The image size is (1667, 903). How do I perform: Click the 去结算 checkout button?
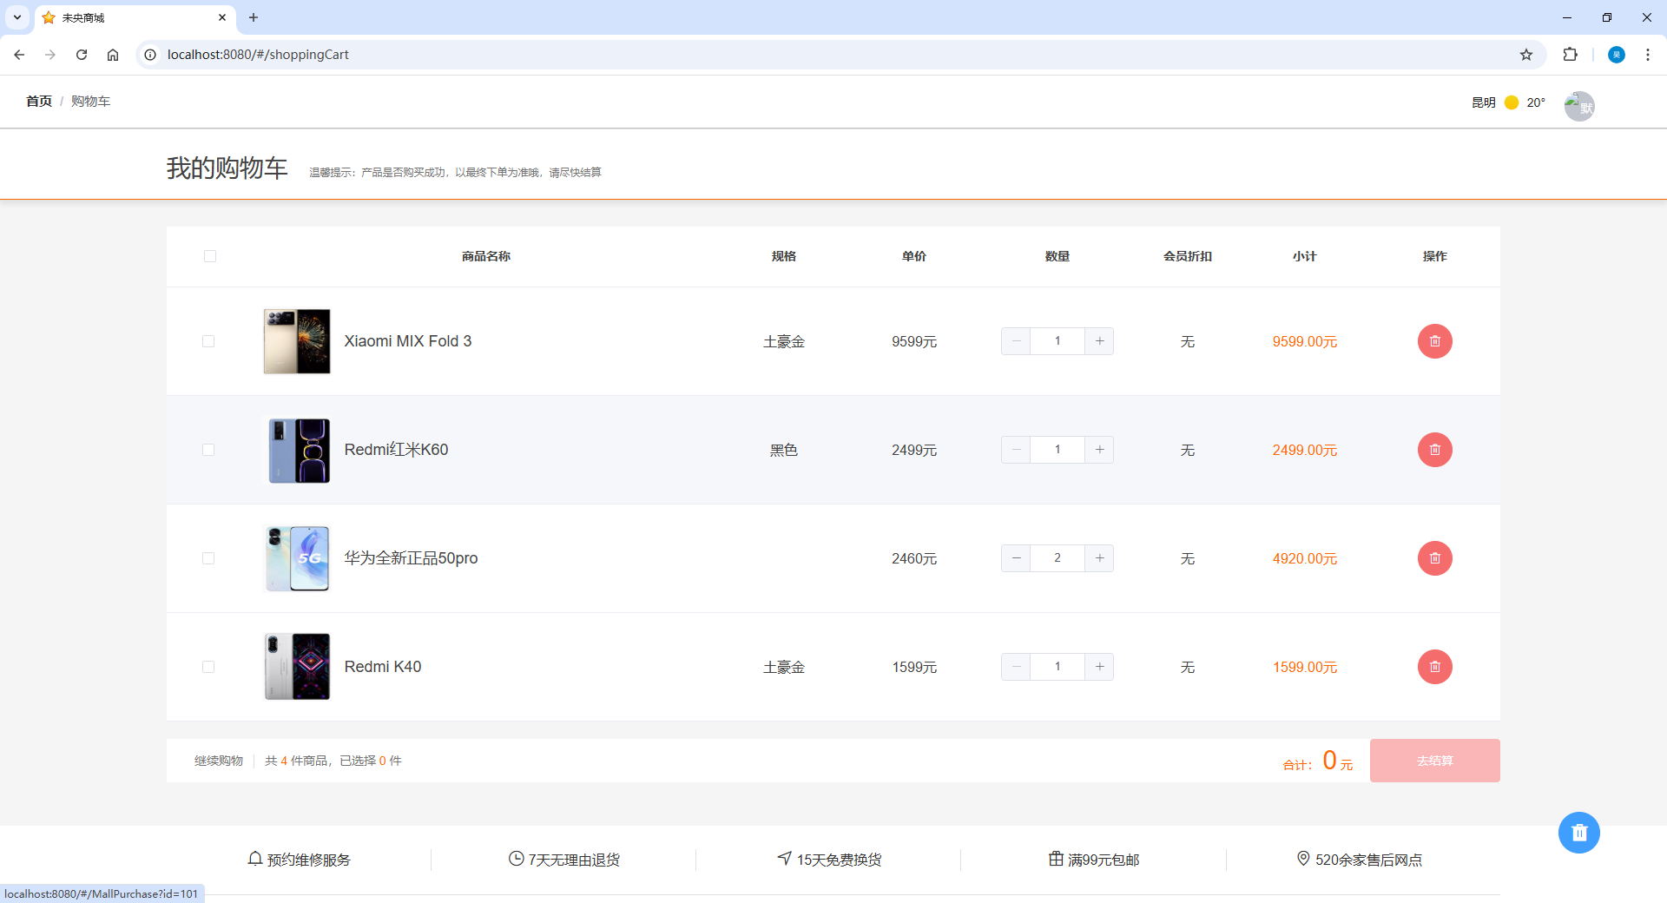(1434, 761)
